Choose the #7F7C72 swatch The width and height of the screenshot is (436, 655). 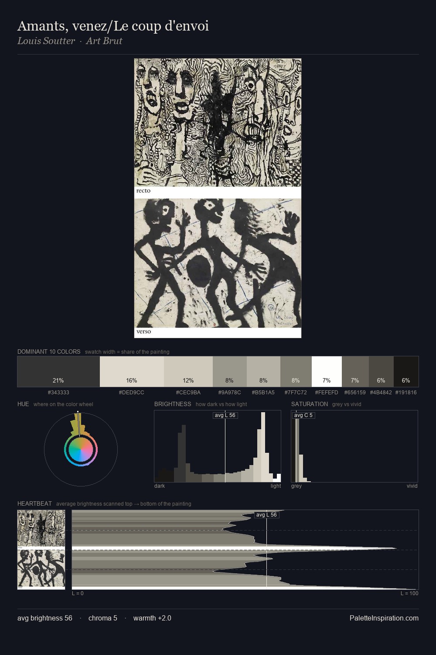(x=296, y=372)
